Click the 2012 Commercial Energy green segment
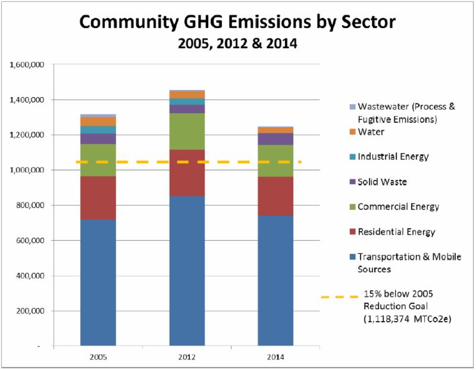 (187, 131)
